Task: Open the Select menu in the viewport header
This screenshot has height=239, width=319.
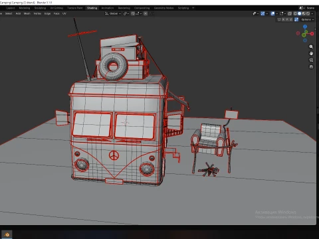Action: pos(9,13)
